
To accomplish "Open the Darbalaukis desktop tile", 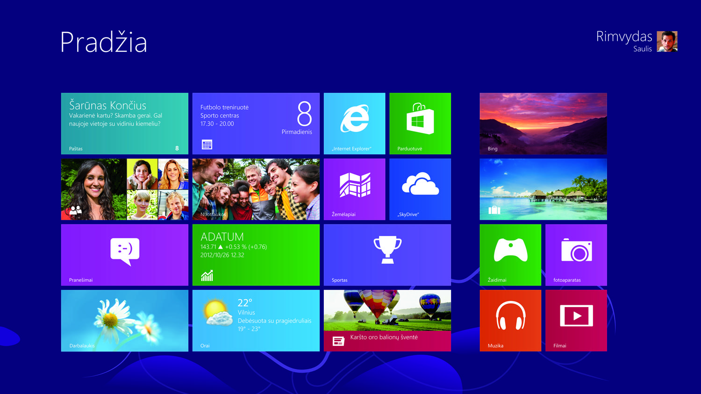I will click(124, 320).
